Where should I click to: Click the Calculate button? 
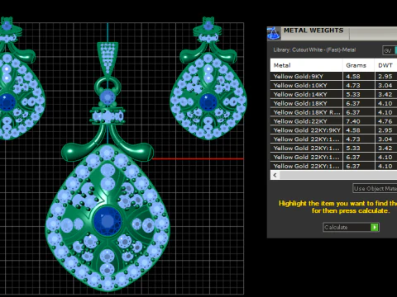point(351,227)
